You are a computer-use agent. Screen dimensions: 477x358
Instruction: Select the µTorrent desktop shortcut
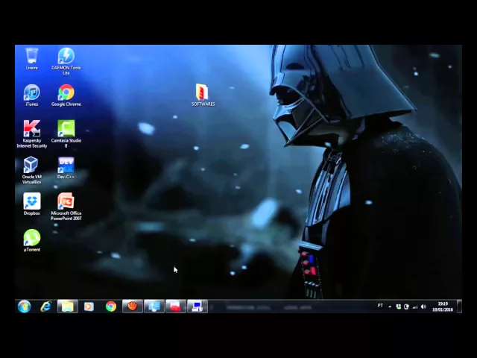[31, 240]
